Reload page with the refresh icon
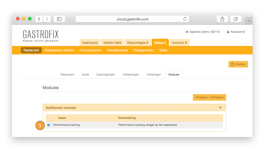The width and height of the screenshot is (264, 156). pyautogui.click(x=185, y=19)
